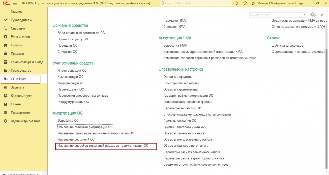Open Выработка НМА

(x=175, y=46)
